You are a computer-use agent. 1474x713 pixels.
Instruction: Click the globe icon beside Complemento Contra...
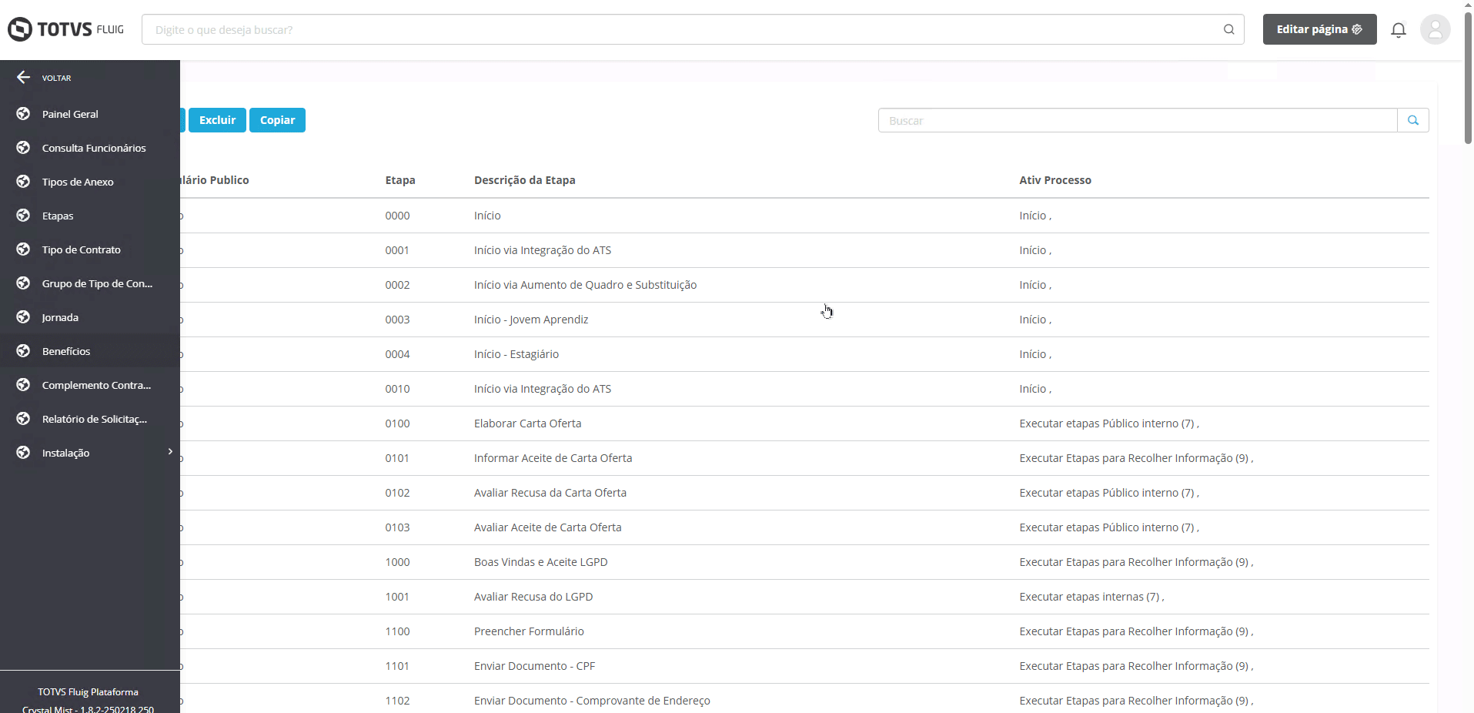(23, 384)
